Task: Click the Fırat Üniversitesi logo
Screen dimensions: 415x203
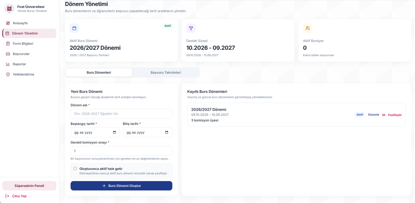Action: [9, 9]
